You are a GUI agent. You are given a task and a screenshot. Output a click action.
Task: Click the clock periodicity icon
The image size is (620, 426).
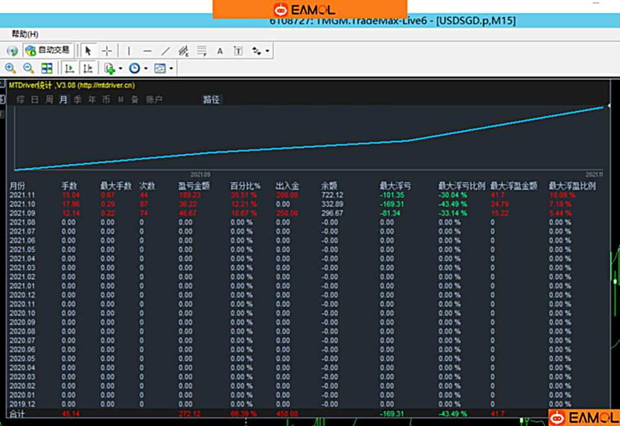pos(135,68)
